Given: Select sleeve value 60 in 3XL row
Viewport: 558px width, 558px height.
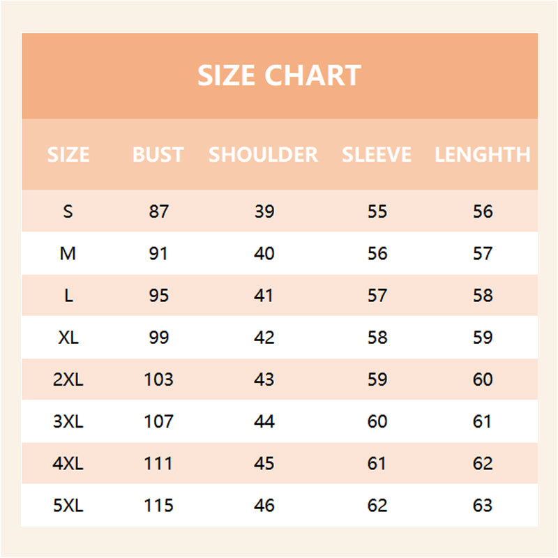Looking at the screenshot, I should [x=377, y=421].
